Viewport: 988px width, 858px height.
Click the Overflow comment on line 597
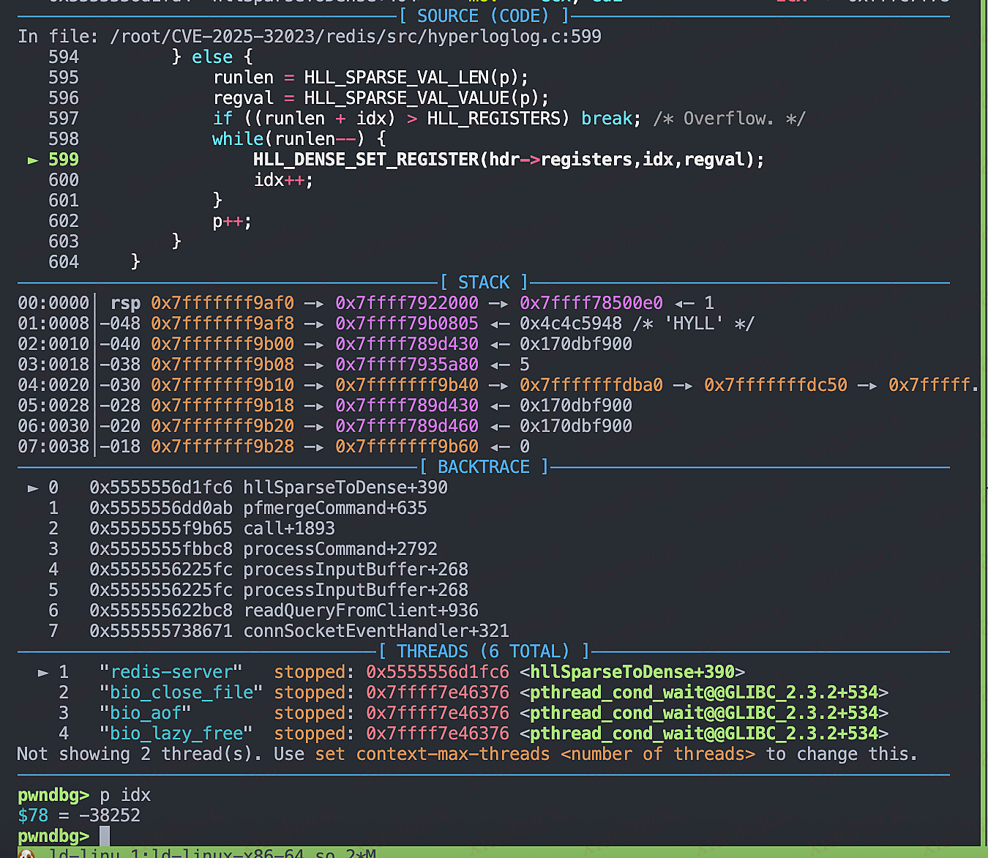[x=727, y=118]
